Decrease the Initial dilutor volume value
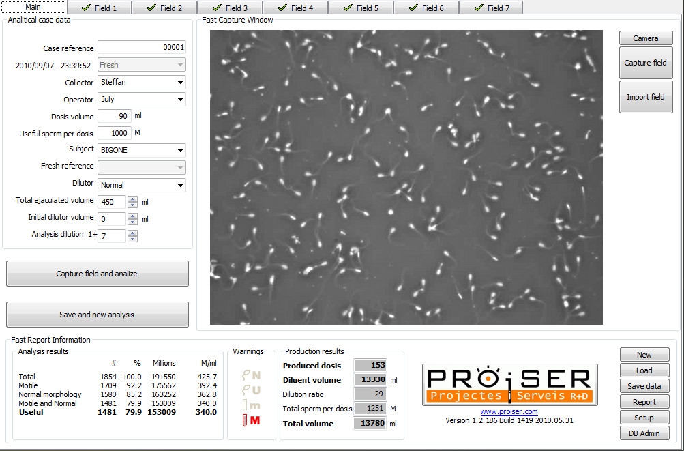The height and width of the screenshot is (451, 684). tap(132, 222)
